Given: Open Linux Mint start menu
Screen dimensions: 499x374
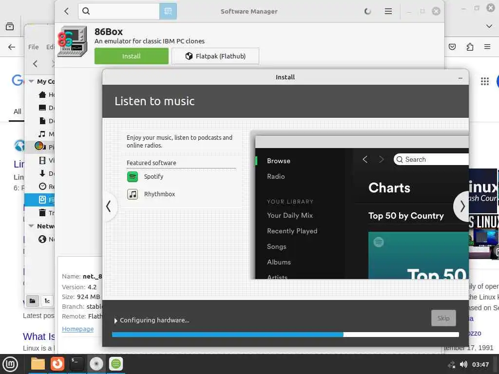Looking at the screenshot, I should click(x=10, y=364).
